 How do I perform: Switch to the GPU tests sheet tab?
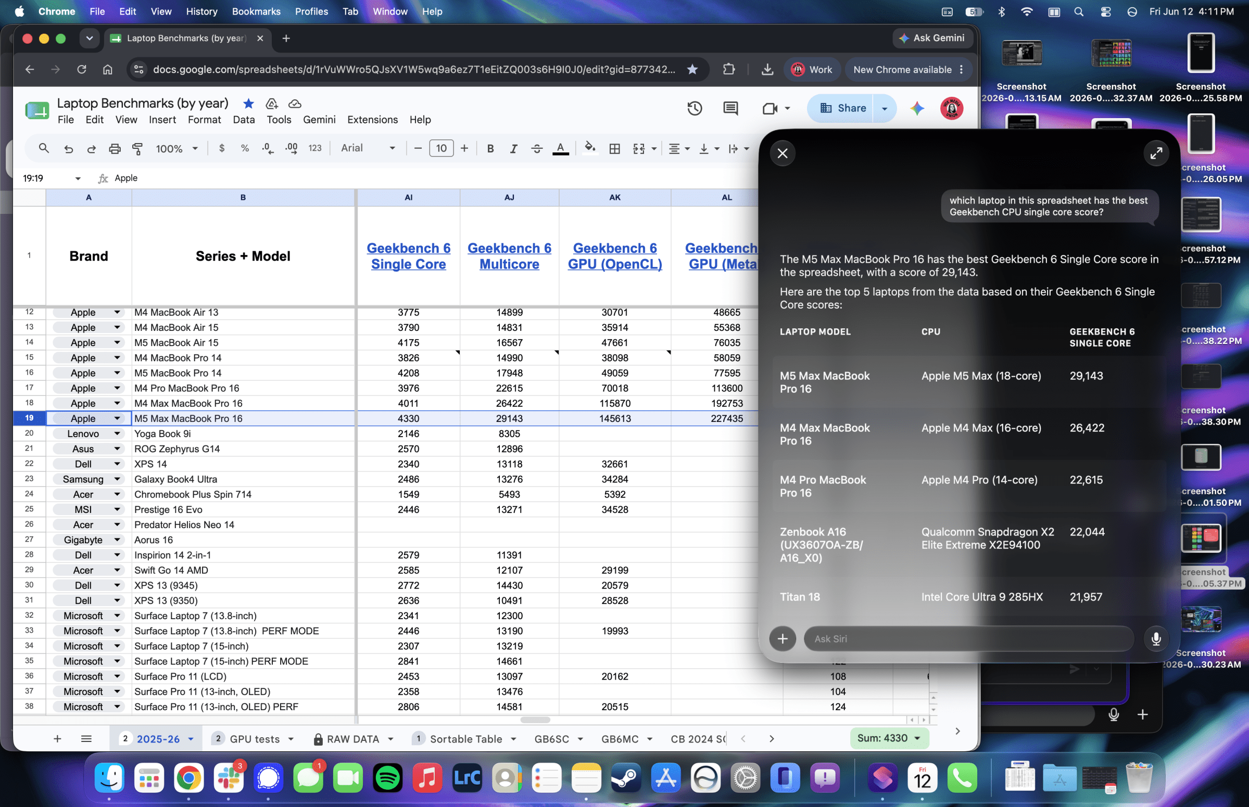tap(254, 739)
